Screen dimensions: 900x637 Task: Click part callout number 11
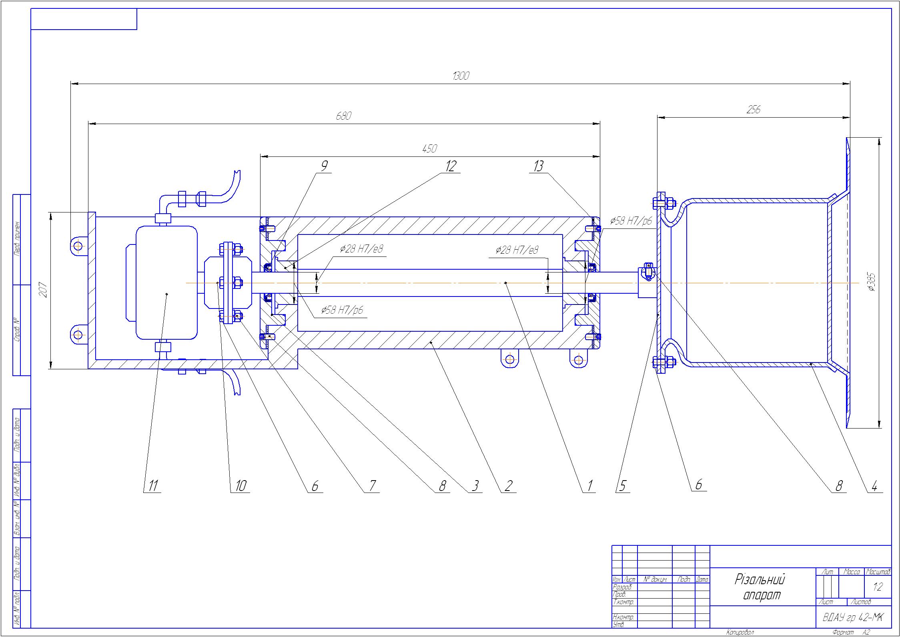click(x=153, y=486)
